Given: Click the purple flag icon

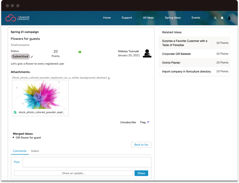Looking at the screenshot, I should pyautogui.click(x=148, y=122).
